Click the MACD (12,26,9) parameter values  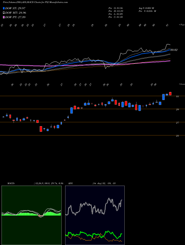(48, 183)
